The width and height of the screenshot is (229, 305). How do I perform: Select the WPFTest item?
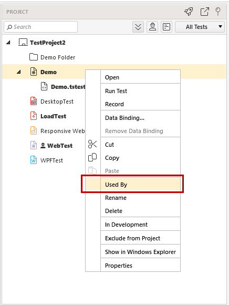(x=51, y=160)
